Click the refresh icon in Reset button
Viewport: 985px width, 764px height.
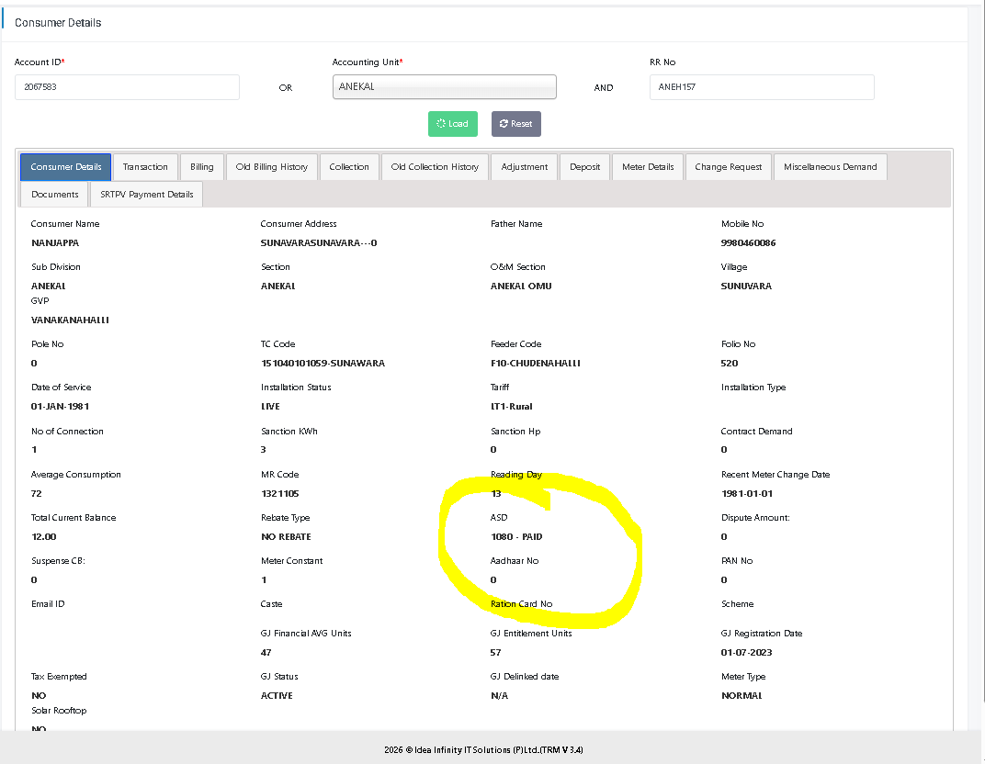(504, 124)
